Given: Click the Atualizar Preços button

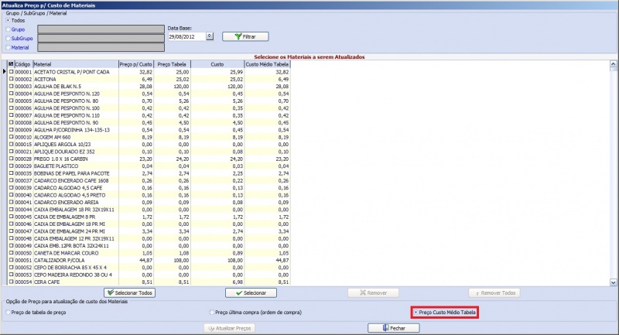Looking at the screenshot, I should [x=229, y=328].
